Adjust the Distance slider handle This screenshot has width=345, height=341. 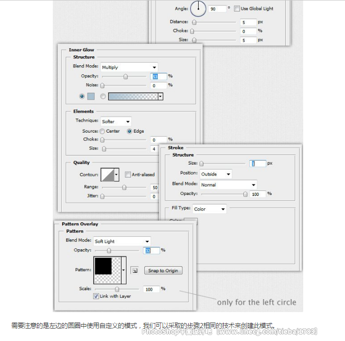[x=194, y=22]
